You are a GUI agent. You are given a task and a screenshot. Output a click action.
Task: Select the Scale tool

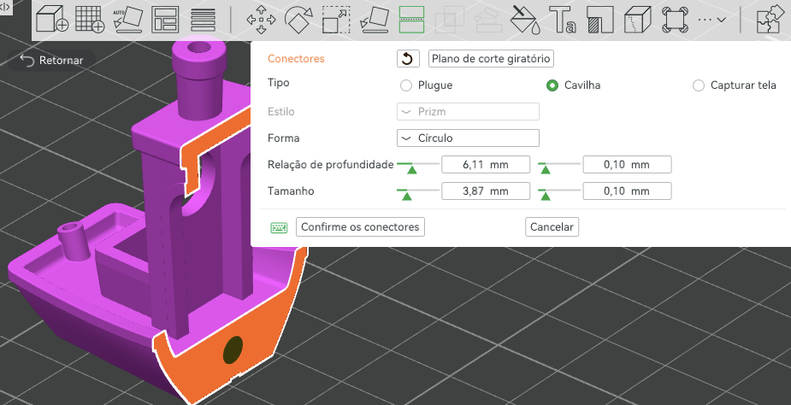point(336,20)
